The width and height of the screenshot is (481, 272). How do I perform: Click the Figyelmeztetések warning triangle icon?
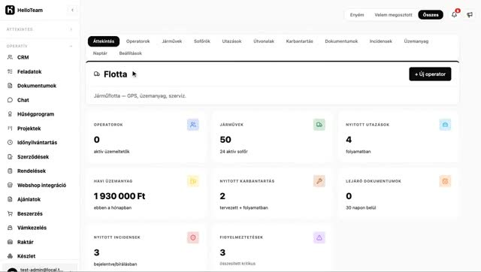(319, 237)
